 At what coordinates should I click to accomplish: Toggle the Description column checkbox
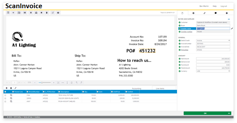click(59, 92)
